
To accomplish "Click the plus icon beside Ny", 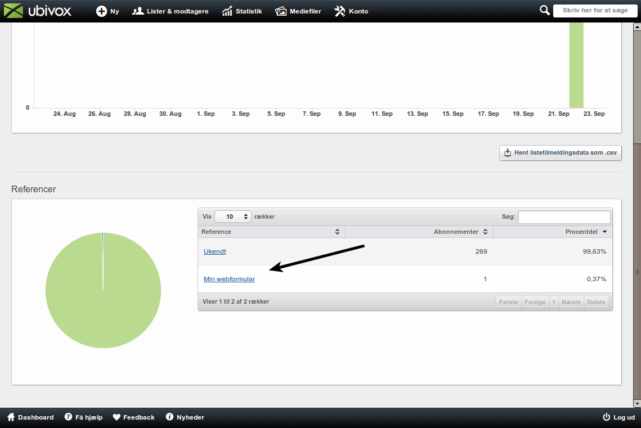I will click(101, 11).
